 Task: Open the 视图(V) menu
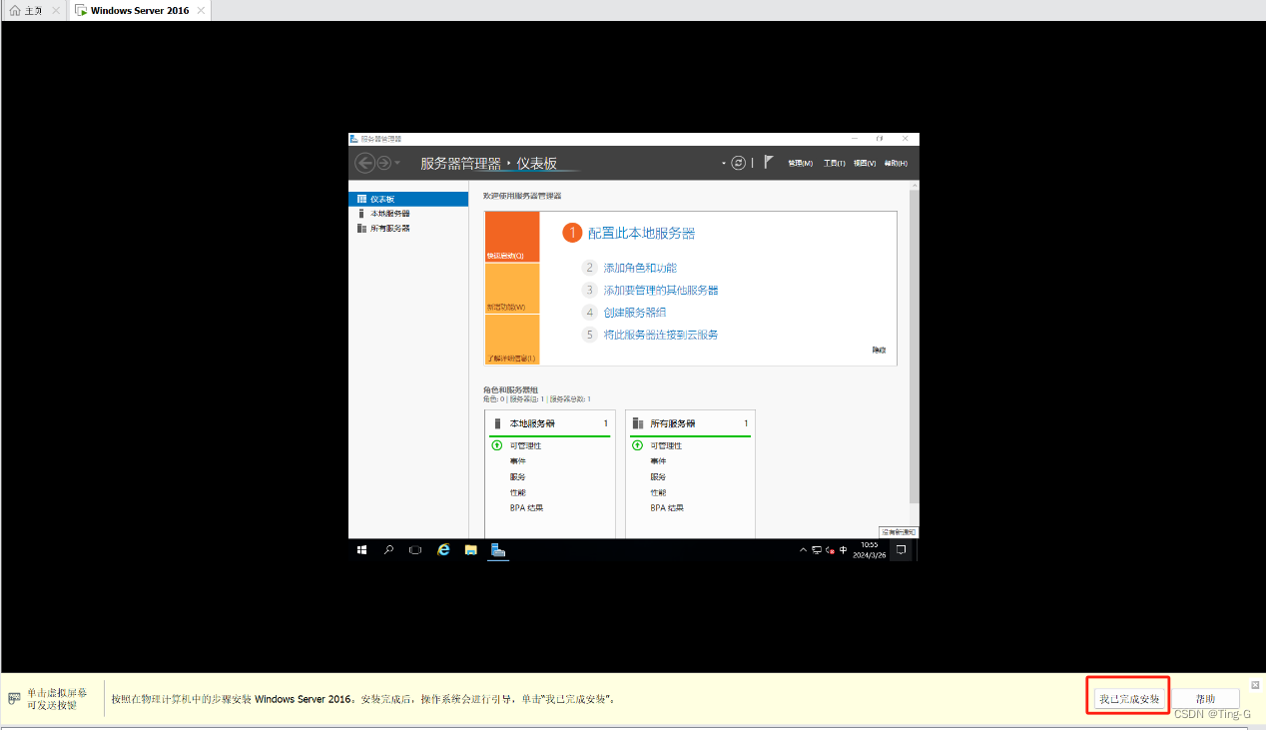(865, 163)
